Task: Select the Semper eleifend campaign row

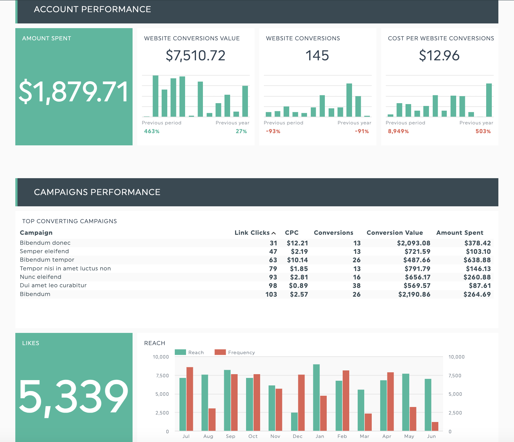Action: (44, 251)
